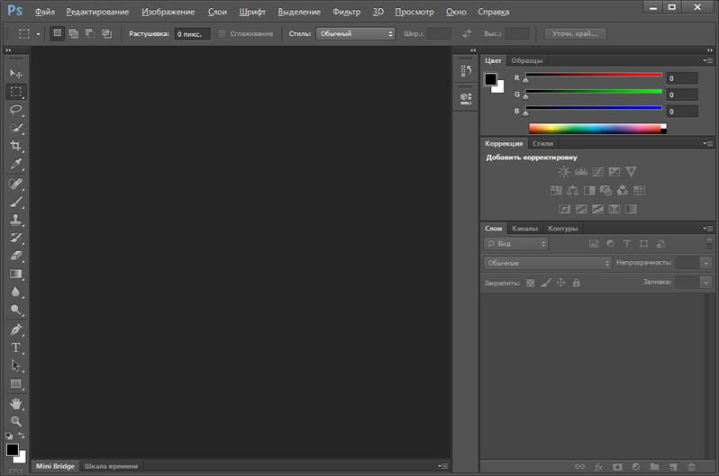Select the Quick Selection tool
Viewport: 719px width, 476px height.
(x=15, y=128)
